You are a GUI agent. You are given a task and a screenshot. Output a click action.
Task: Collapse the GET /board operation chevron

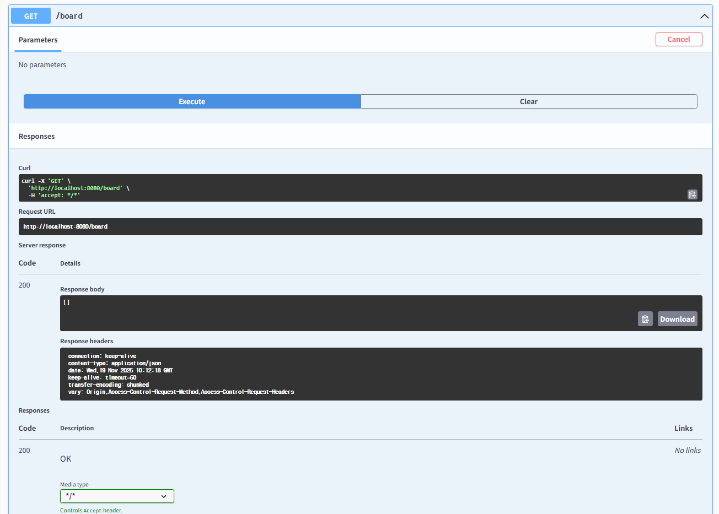(x=704, y=16)
